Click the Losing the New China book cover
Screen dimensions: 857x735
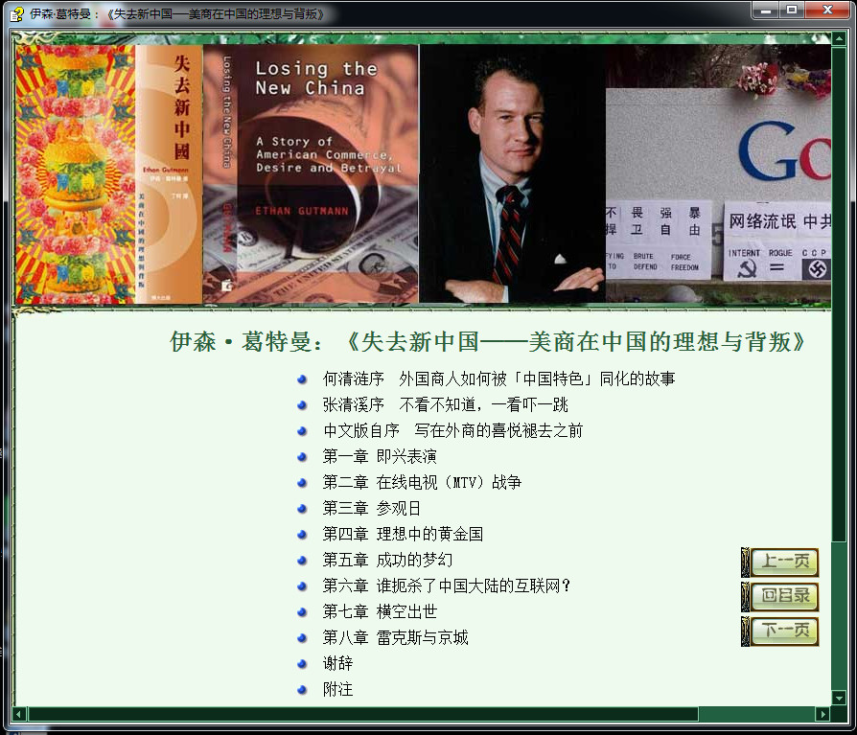[311, 173]
